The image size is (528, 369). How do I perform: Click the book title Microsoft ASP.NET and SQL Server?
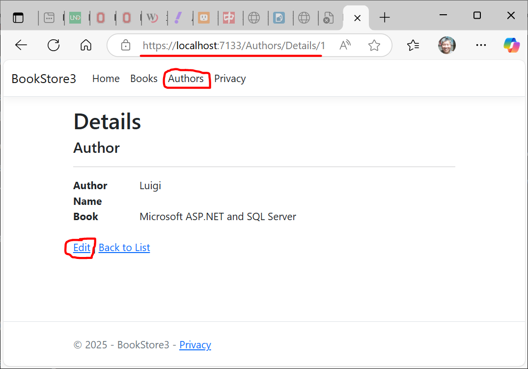218,216
